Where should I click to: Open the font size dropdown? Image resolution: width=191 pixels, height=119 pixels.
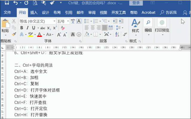[68, 21]
